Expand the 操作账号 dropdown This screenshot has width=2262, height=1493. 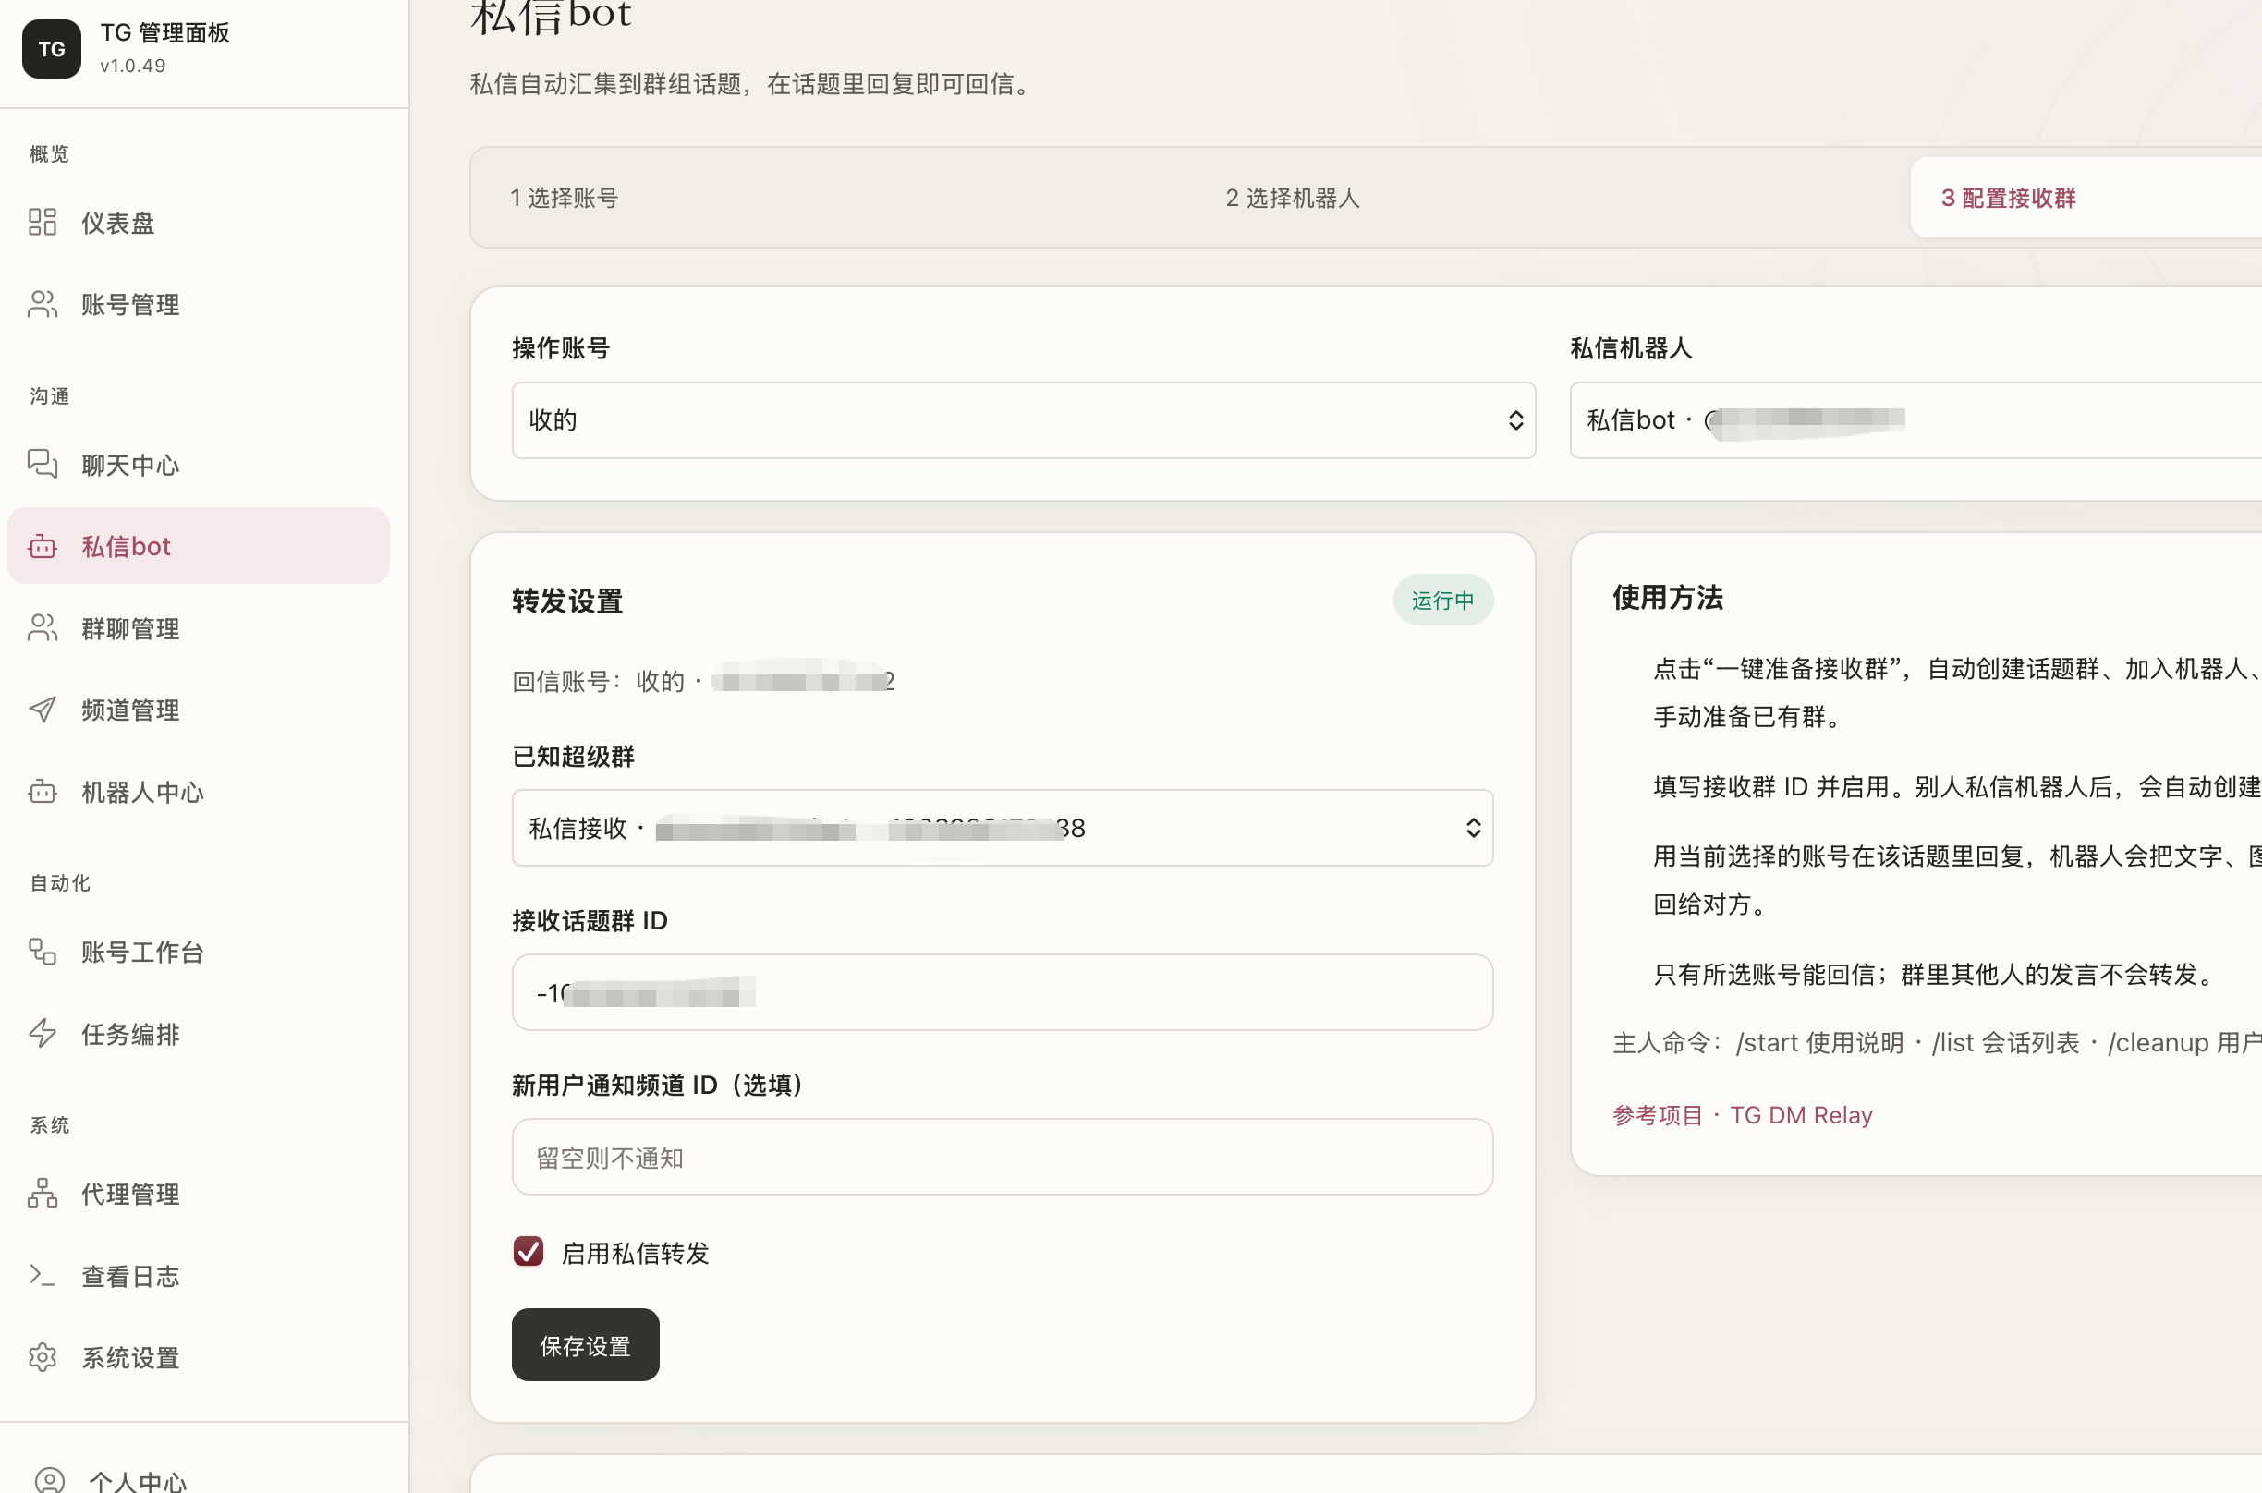pos(1024,419)
